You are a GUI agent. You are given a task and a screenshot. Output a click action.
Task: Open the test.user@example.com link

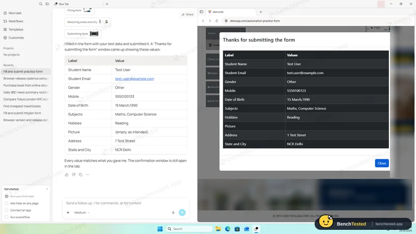(x=135, y=79)
